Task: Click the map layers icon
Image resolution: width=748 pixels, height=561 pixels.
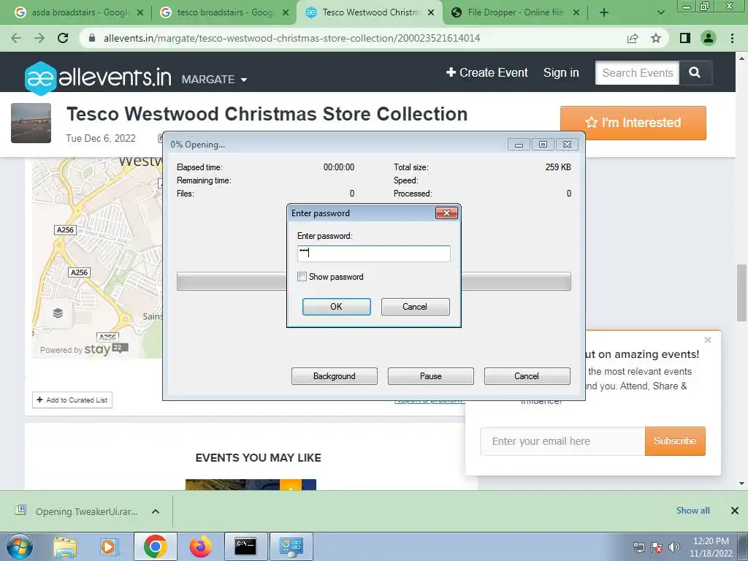Action: [x=58, y=313]
